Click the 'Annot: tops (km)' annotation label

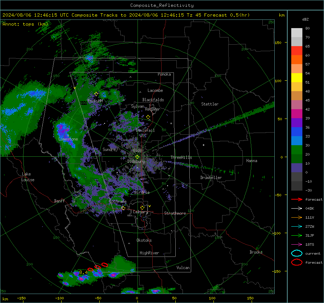point(25,24)
